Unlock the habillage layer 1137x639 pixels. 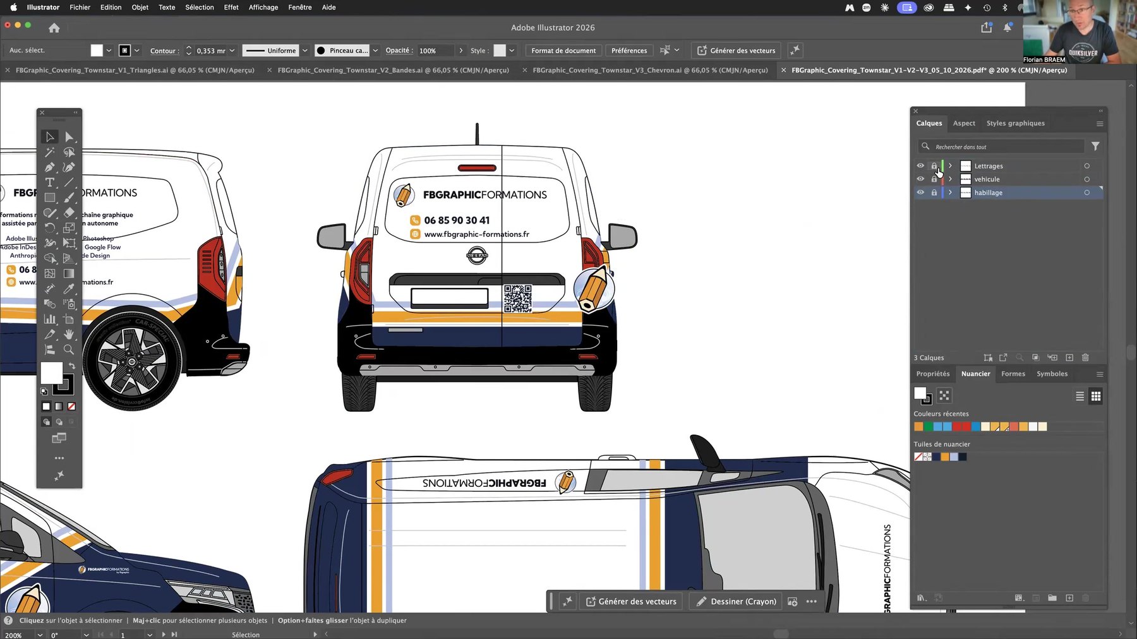pyautogui.click(x=934, y=193)
